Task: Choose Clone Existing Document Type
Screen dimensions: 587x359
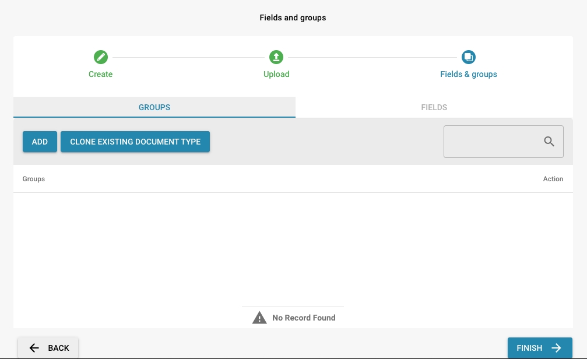Action: 135,142
